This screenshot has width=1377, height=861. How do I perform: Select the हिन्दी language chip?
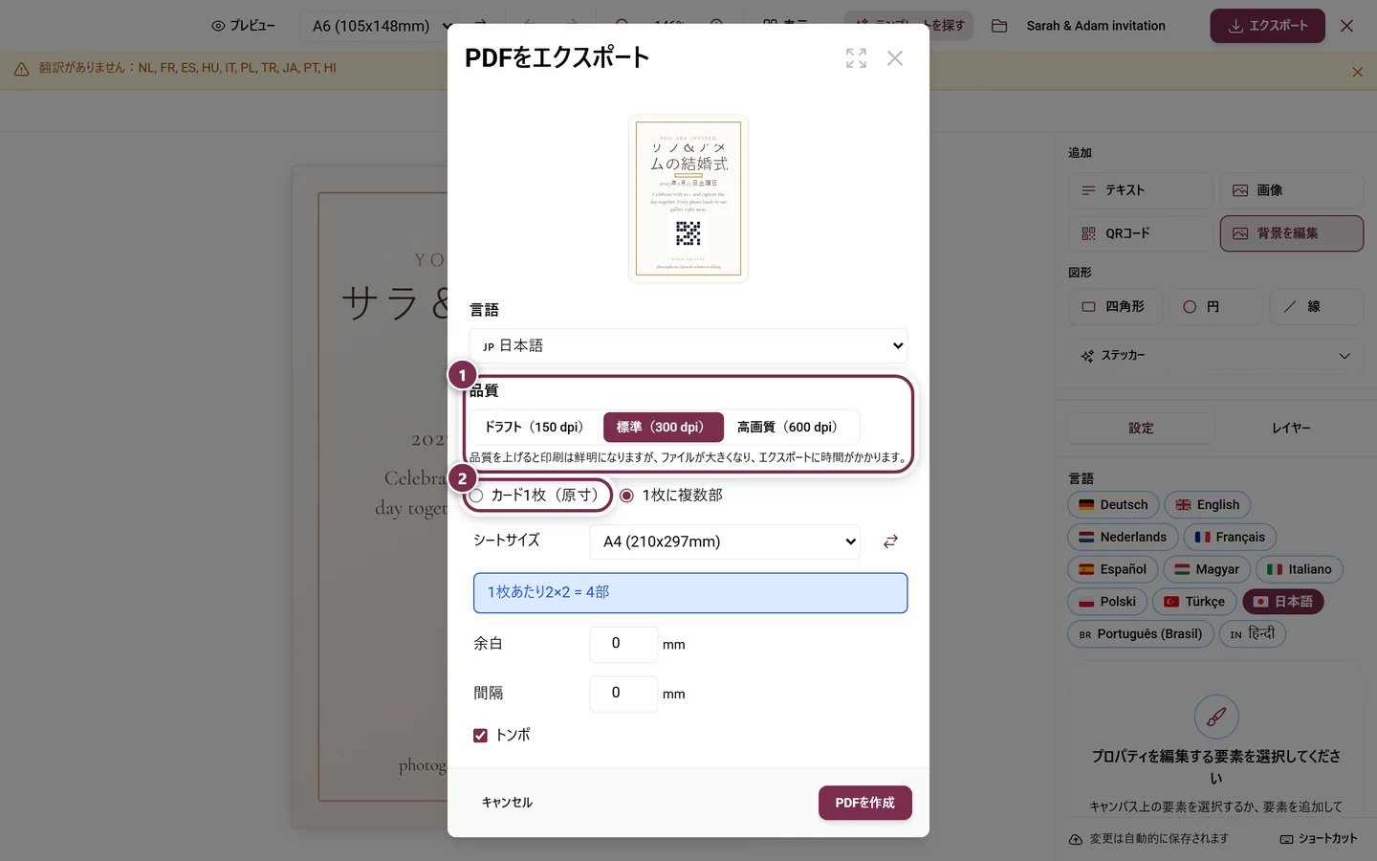pyautogui.click(x=1253, y=634)
